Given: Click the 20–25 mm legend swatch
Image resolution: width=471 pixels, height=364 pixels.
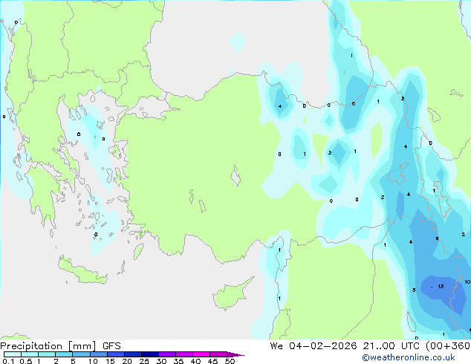Looking at the screenshot, I should (132, 354).
